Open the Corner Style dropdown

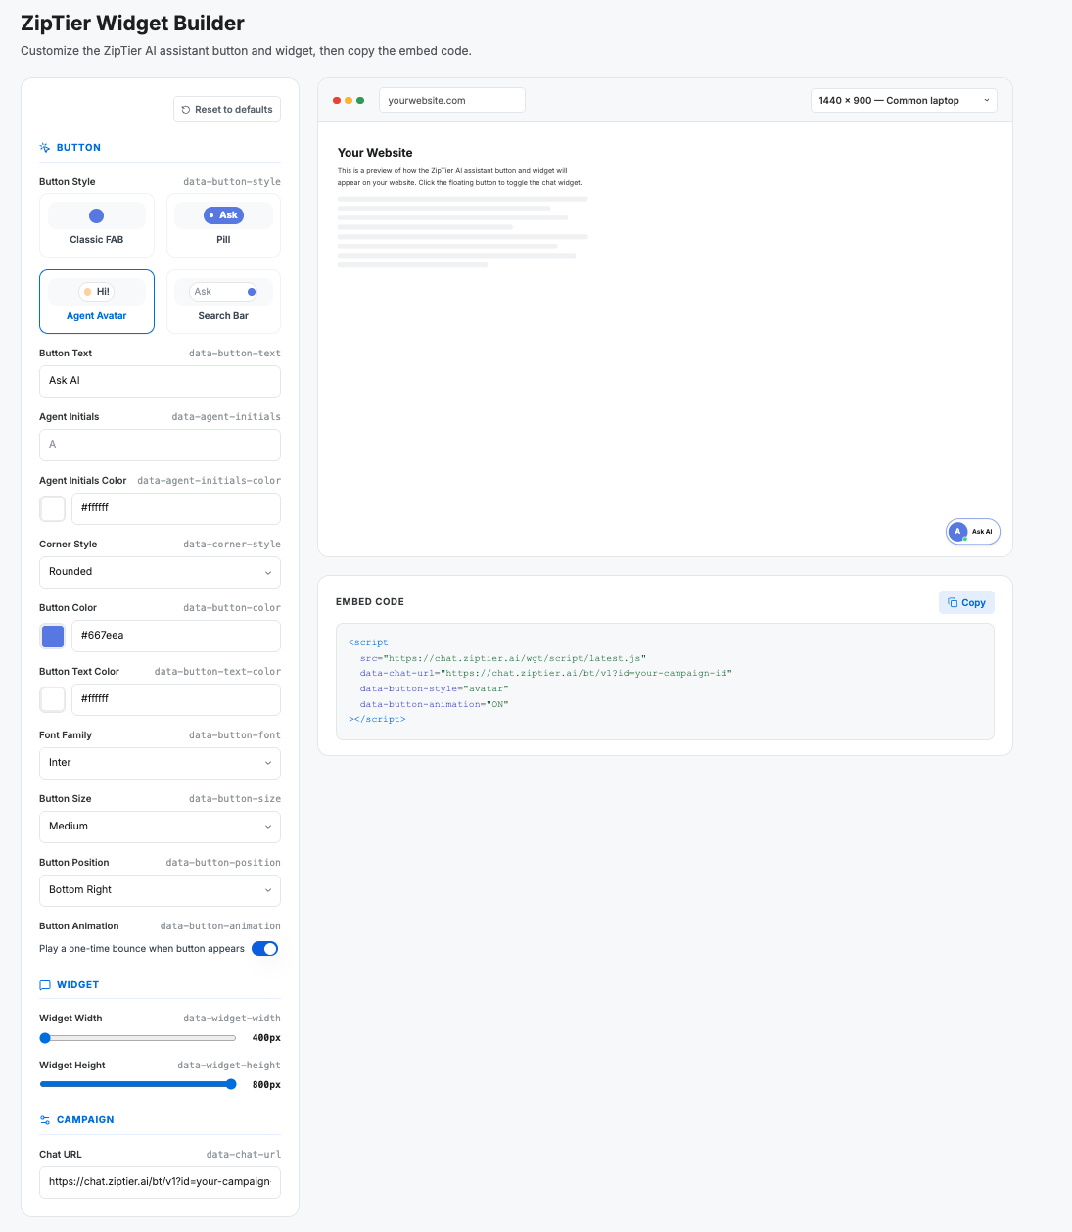pos(160,572)
